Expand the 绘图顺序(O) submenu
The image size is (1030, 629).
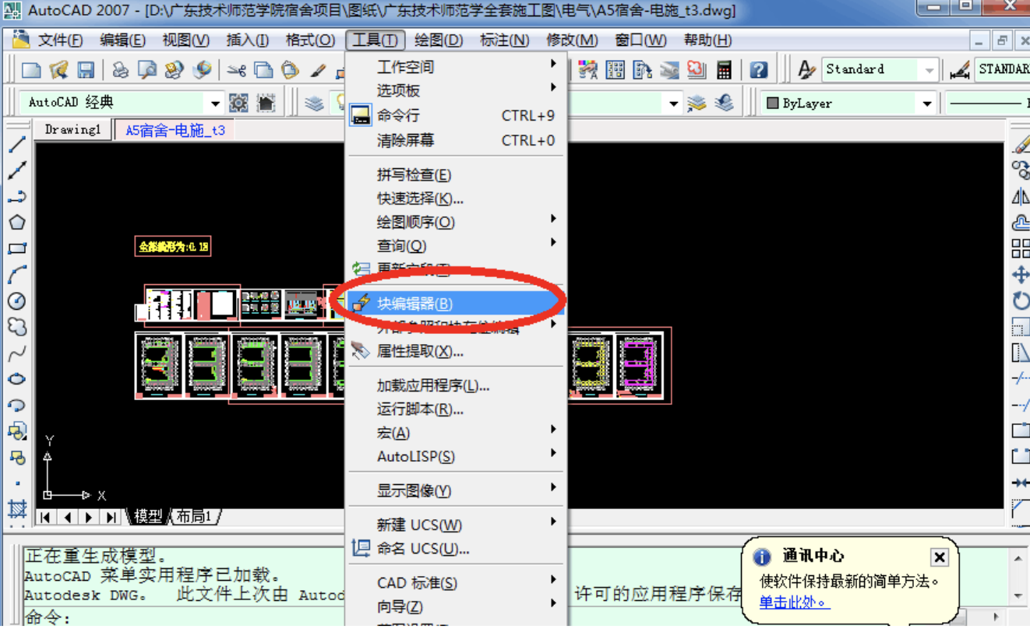click(456, 222)
